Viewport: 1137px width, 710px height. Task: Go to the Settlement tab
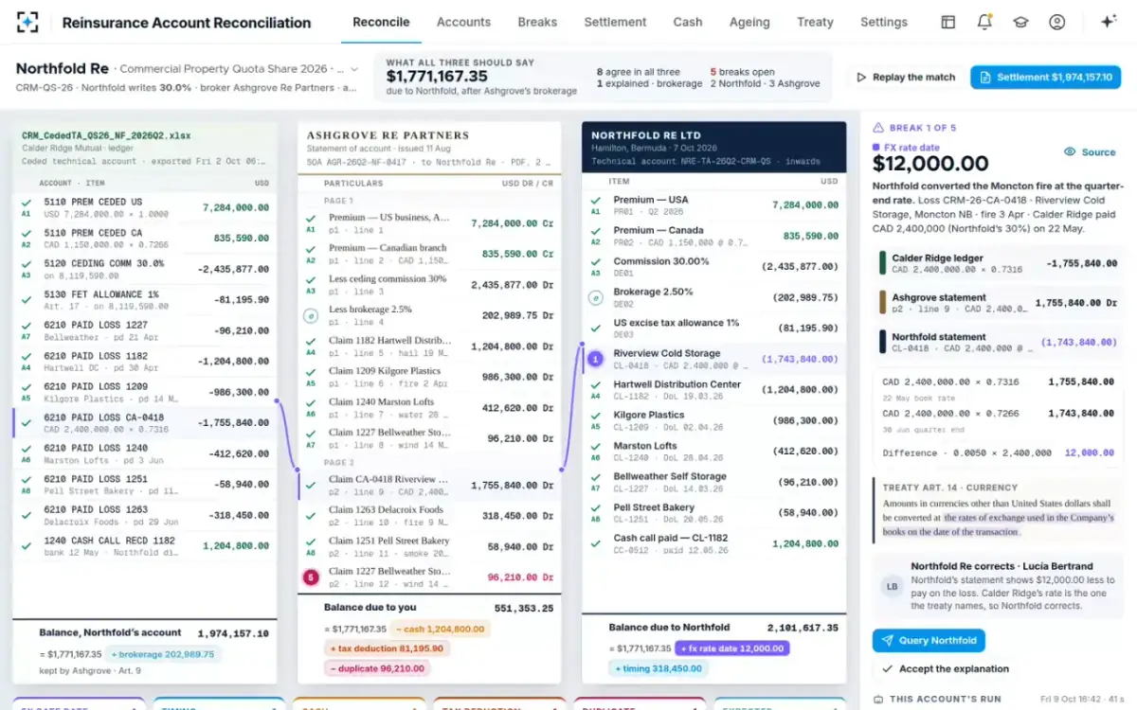(x=615, y=22)
